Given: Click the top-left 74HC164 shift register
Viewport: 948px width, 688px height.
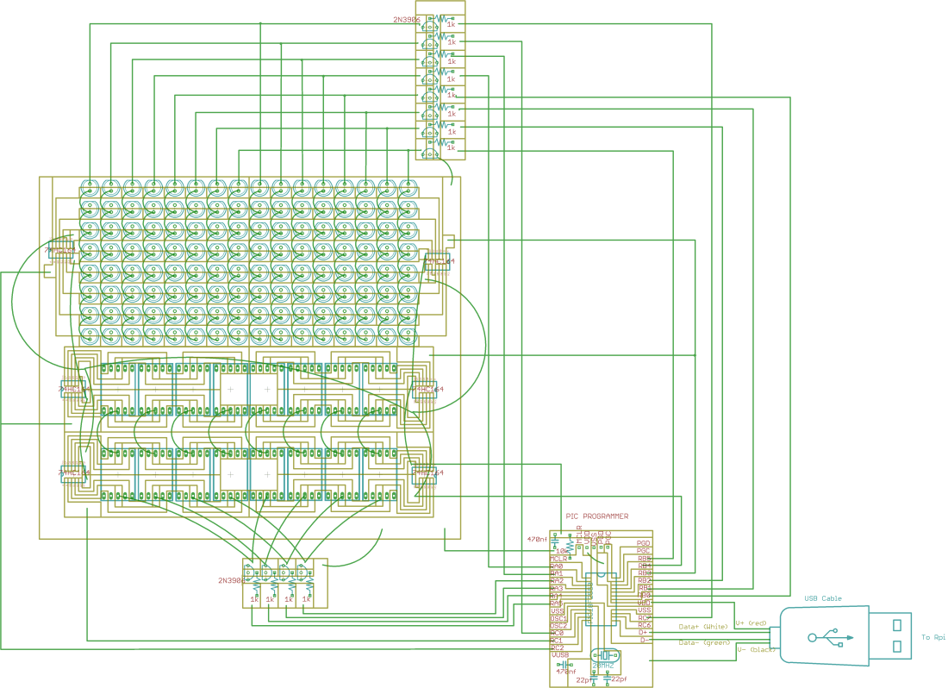Looking at the screenshot, I should [x=72, y=389].
